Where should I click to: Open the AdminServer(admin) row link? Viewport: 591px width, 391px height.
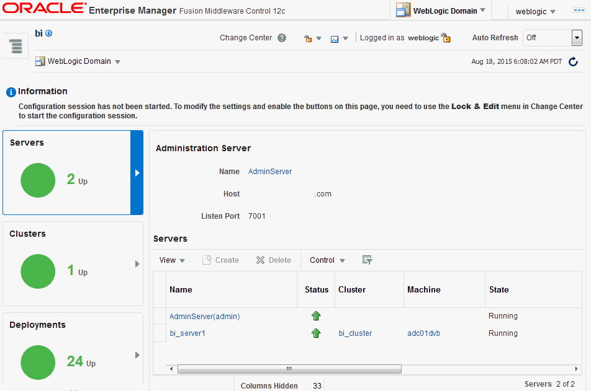coord(205,317)
